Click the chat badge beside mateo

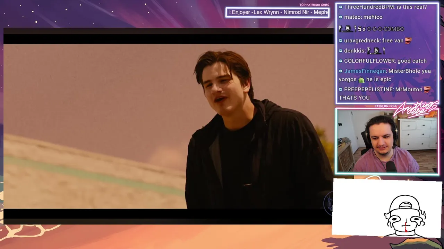[x=341, y=17]
